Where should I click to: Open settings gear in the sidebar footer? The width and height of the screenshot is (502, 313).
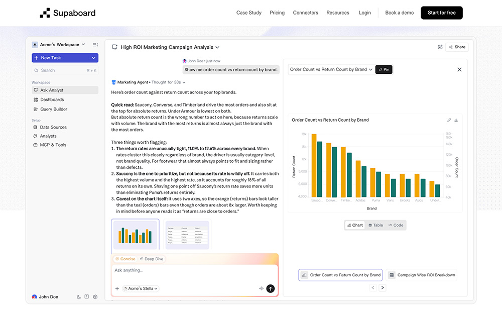95,296
